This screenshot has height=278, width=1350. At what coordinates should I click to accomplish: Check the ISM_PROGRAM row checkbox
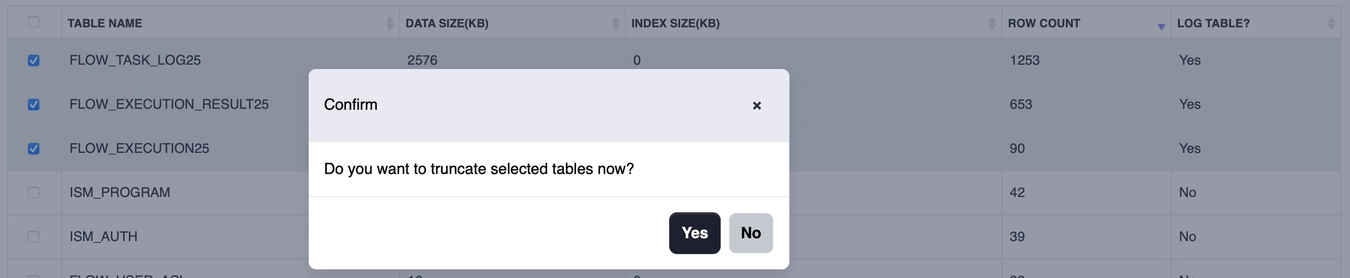click(33, 193)
